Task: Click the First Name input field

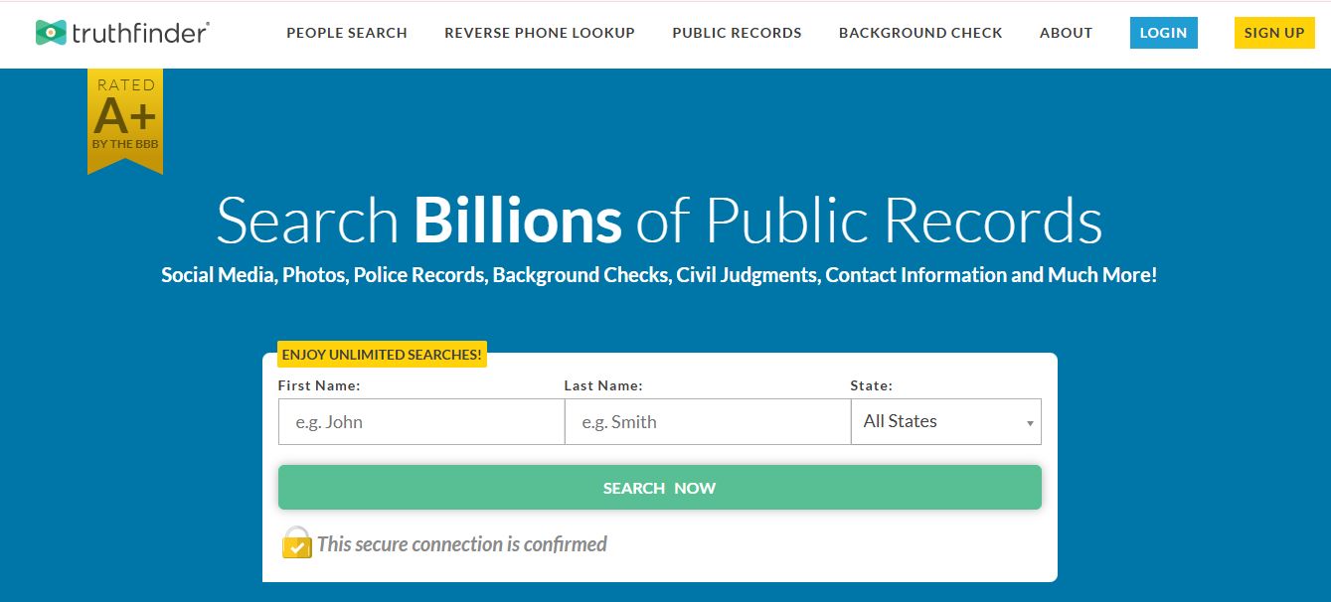Action: click(421, 421)
